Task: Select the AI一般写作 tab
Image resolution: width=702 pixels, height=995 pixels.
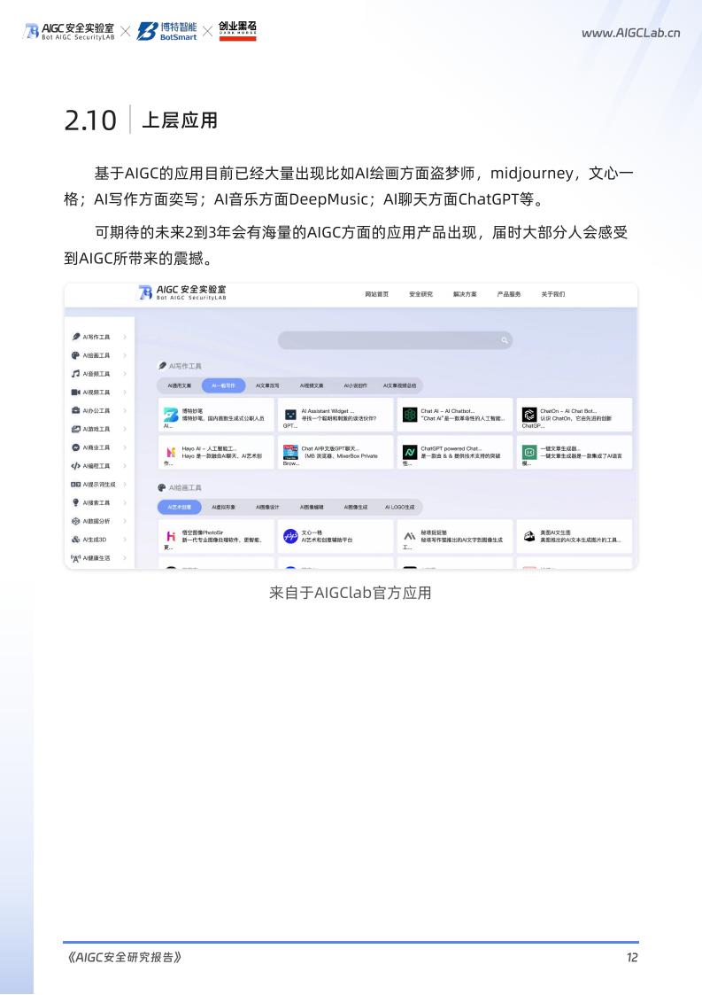Action: 223,385
